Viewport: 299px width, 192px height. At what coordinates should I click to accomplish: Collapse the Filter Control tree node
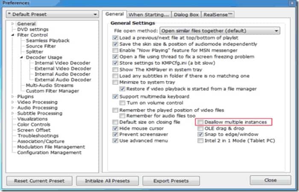point(12,35)
